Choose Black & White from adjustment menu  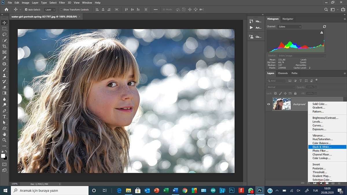322,147
